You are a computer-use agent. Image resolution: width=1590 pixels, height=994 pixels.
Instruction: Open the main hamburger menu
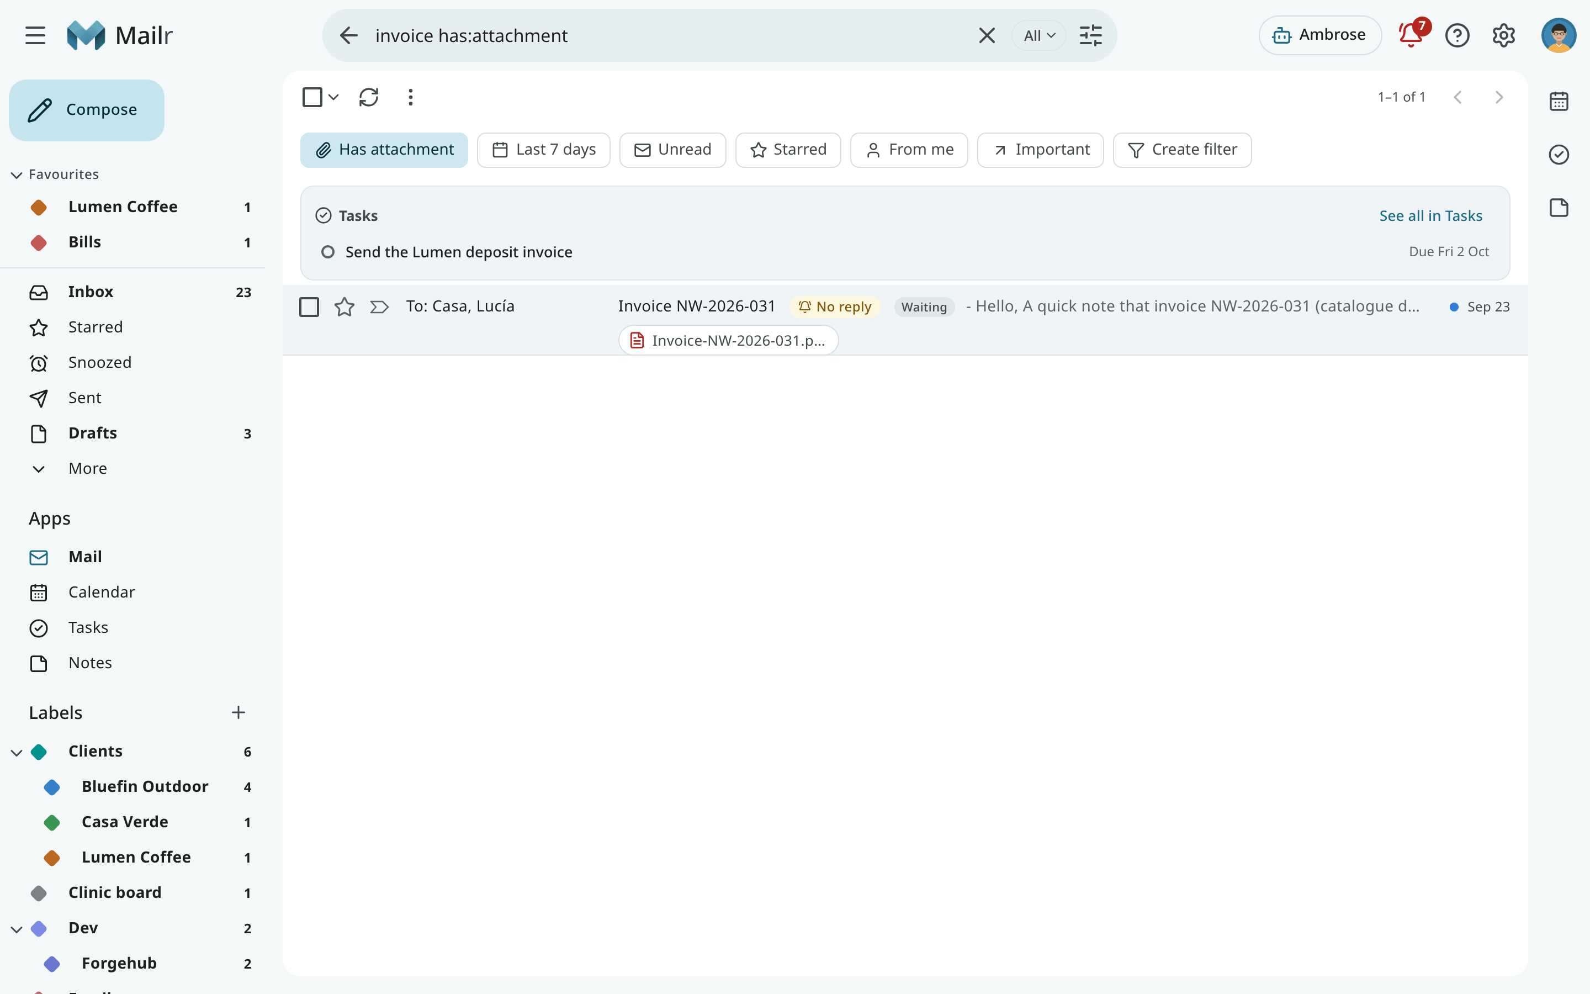pyautogui.click(x=35, y=35)
